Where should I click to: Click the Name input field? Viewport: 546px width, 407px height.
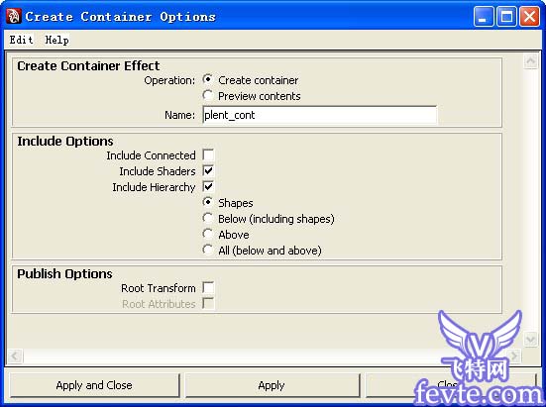[319, 115]
